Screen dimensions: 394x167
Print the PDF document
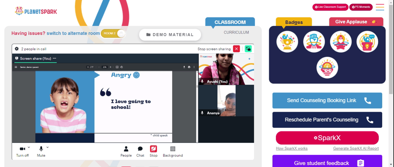(x=189, y=67)
